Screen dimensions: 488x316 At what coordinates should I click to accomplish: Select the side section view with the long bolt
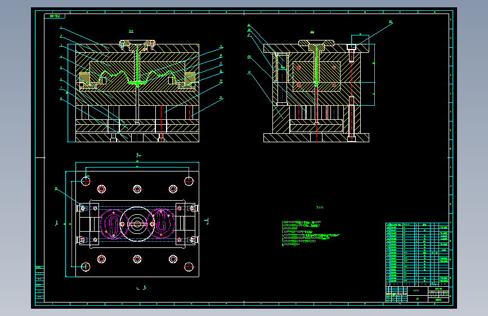[x=316, y=91]
